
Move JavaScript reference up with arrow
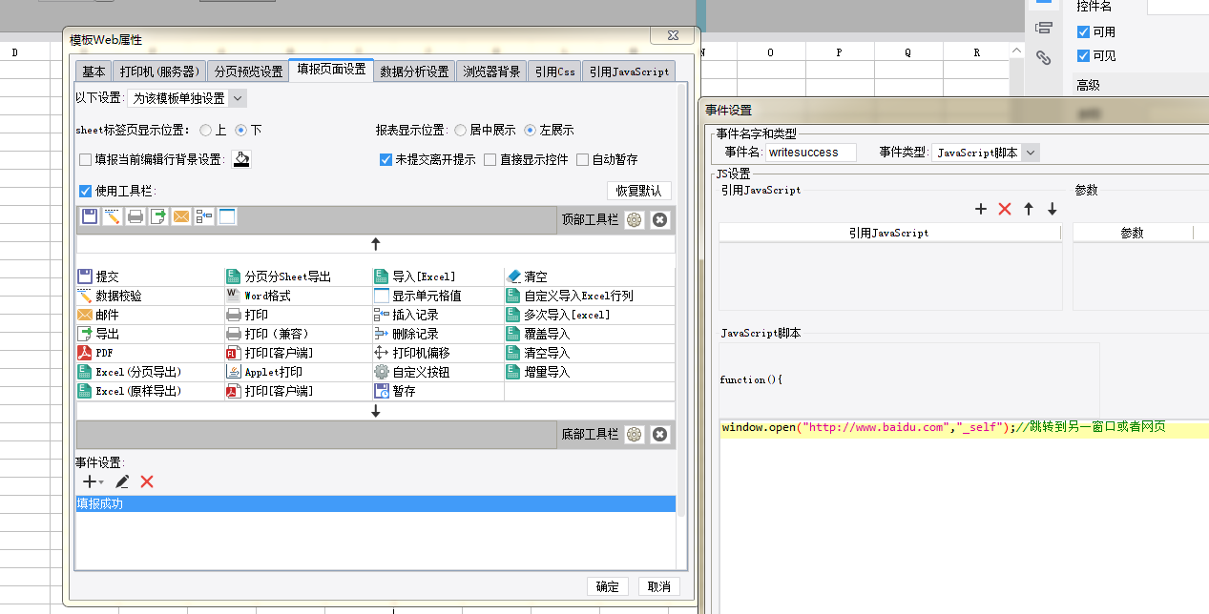pos(1029,209)
